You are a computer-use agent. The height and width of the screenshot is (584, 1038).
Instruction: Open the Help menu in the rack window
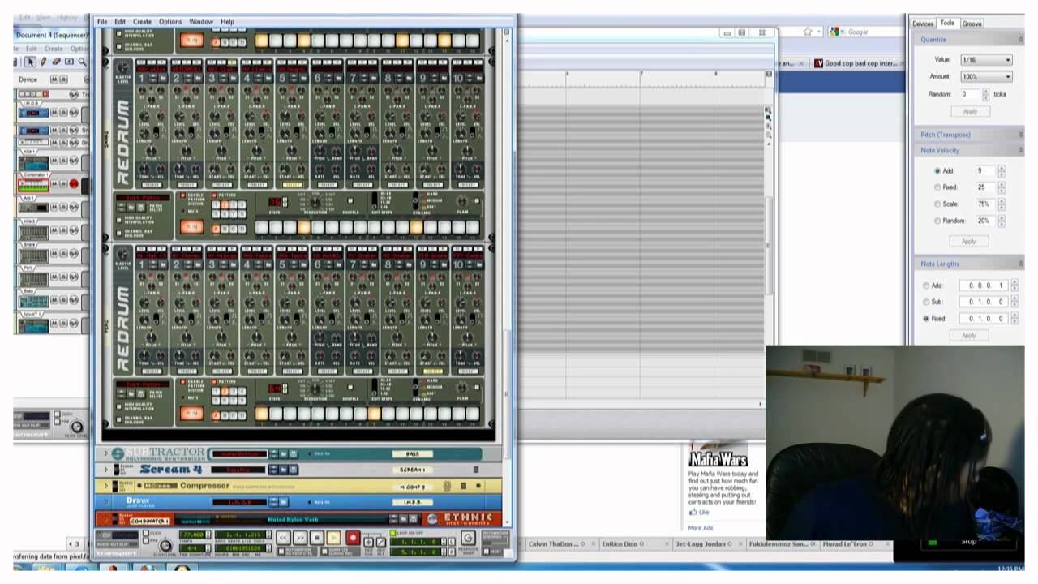227,22
